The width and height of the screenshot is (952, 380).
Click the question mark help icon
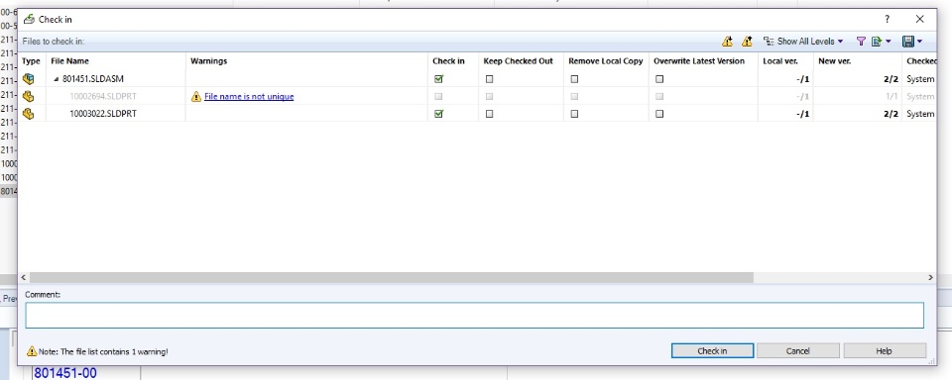tap(887, 20)
